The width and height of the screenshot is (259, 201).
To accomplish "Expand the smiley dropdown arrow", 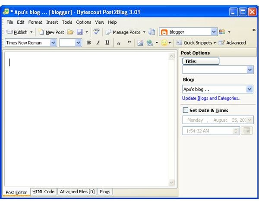I will (x=170, y=43).
